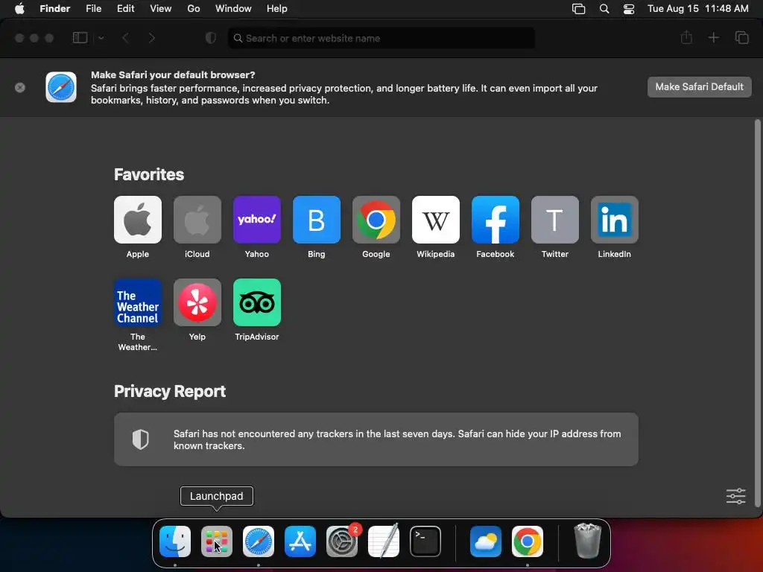This screenshot has width=763, height=572.
Task: Open Safari from the Dock
Action: (x=259, y=541)
